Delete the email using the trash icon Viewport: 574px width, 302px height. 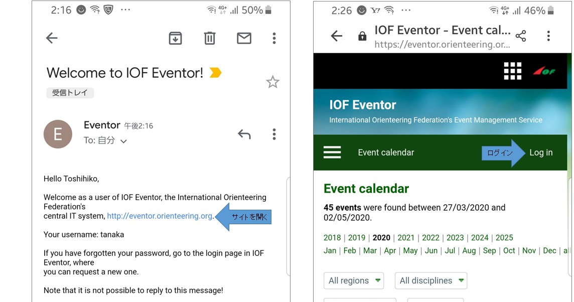[209, 38]
